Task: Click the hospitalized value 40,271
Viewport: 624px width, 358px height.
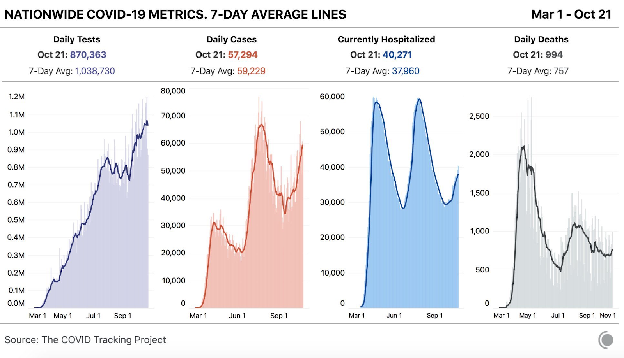Action: 397,55
